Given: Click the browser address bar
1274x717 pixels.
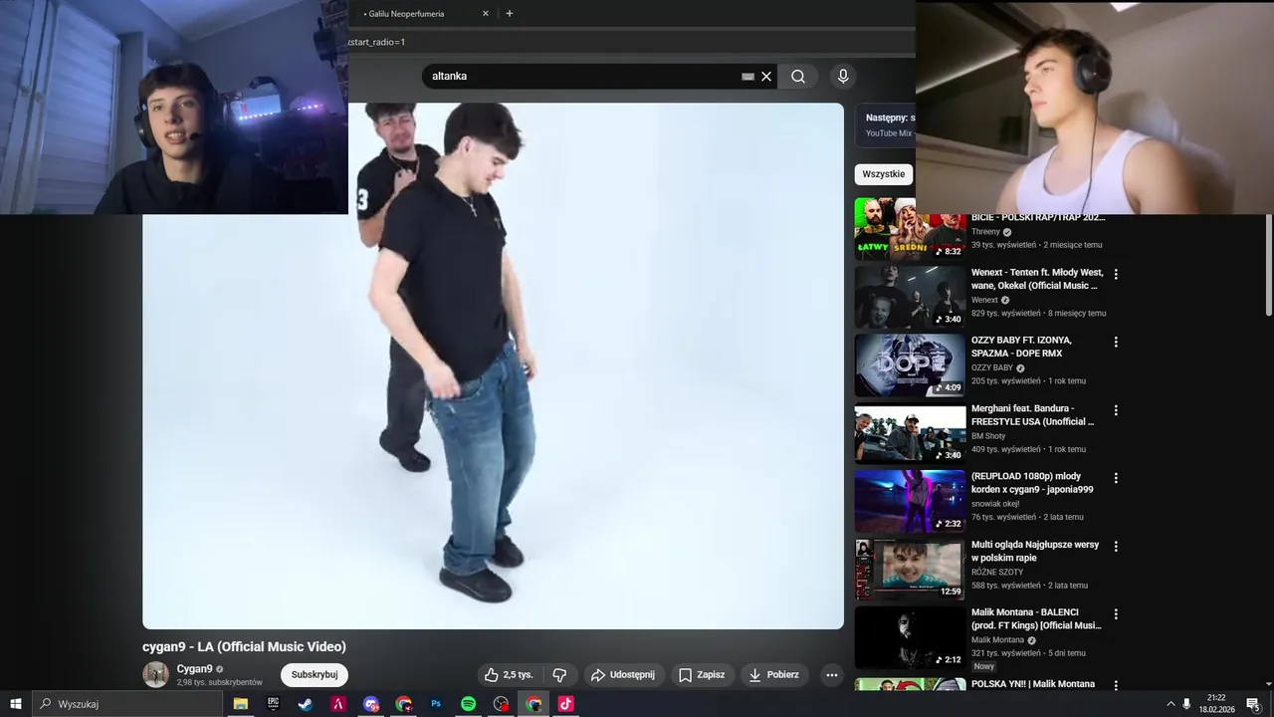Looking at the screenshot, I should point(631,42).
